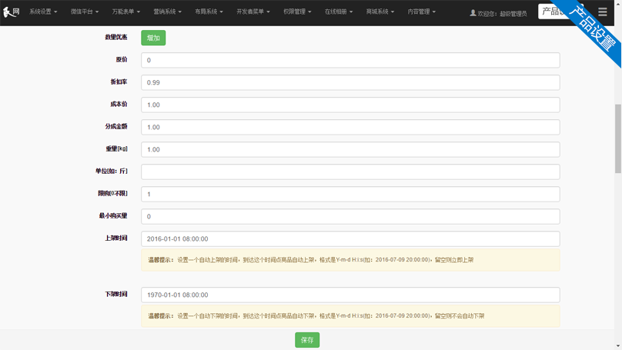Focus the 最小购买量 input field
This screenshot has width=622, height=350.
pyautogui.click(x=350, y=216)
